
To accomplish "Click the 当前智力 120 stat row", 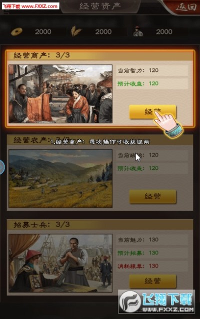I will click(152, 70).
